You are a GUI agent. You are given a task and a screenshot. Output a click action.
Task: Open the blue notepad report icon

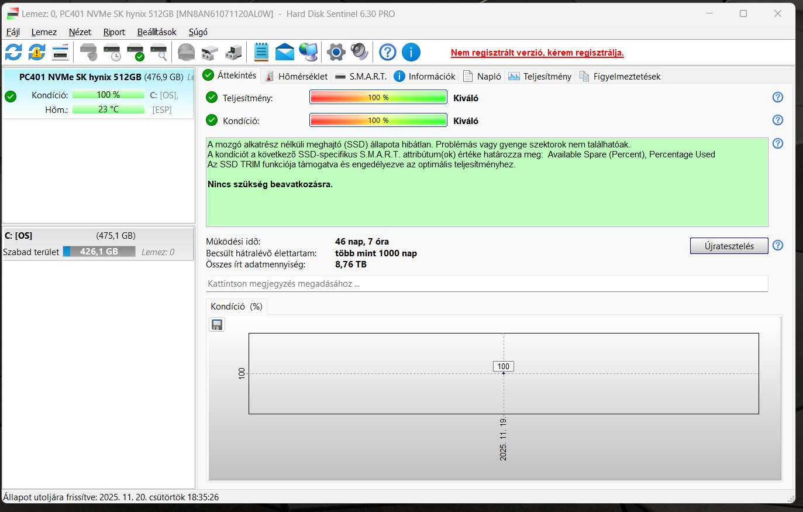pos(261,52)
